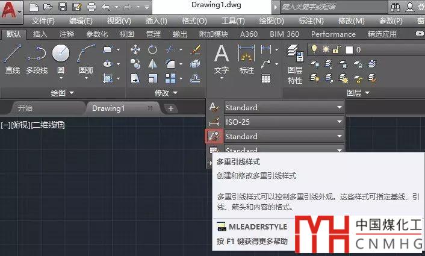Click the Stretch tool icon
The image size is (425, 256).
(x=135, y=79)
